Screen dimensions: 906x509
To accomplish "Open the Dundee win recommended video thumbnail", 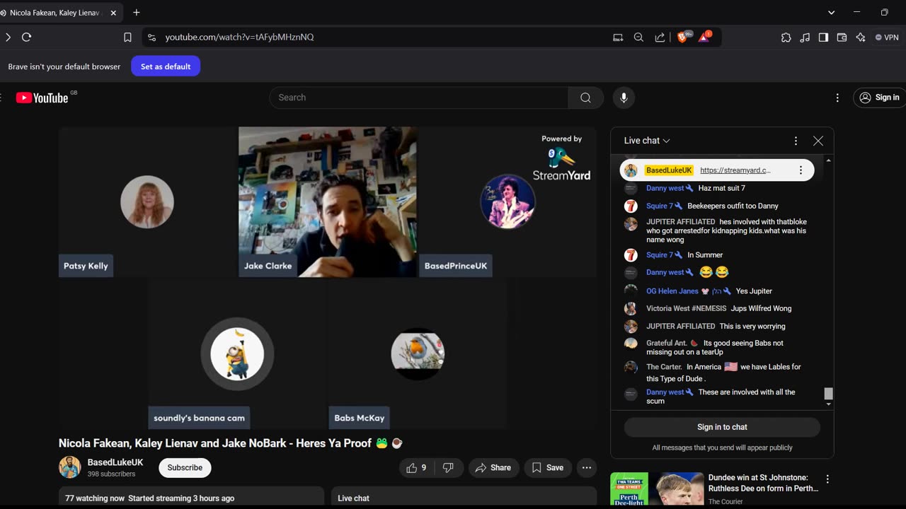I will (x=657, y=489).
